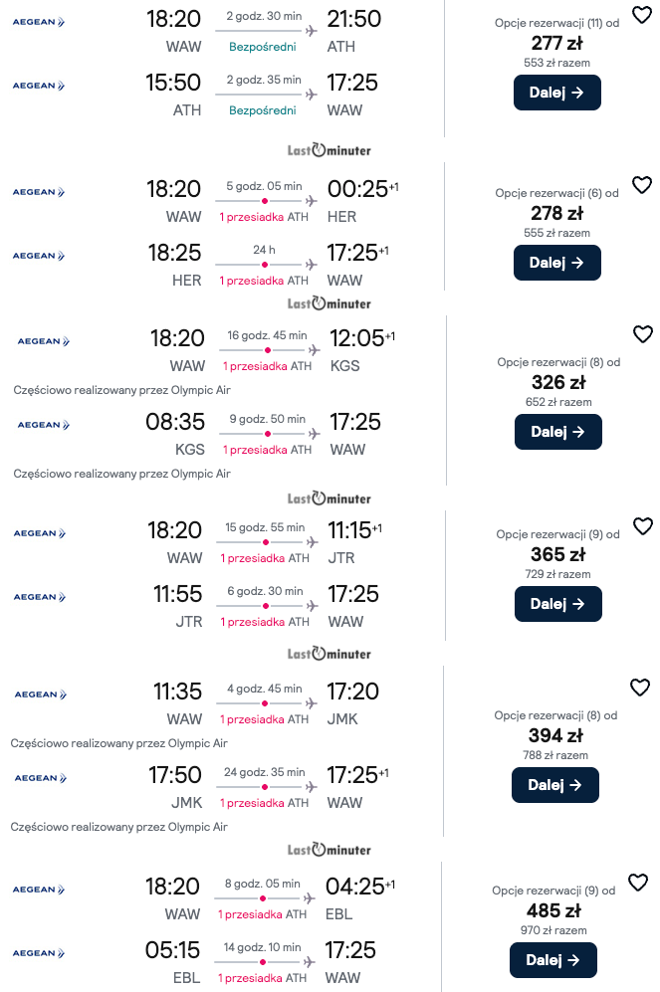Viewport: 660px width, 992px height.
Task: Click the Aegean logo beside the 08:35 KGS flight
Action: (x=44, y=425)
